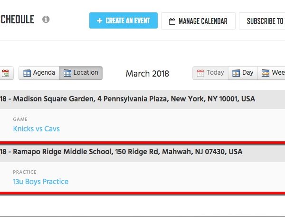Switch to Week view
This screenshot has height=217, width=285.
(x=271, y=73)
